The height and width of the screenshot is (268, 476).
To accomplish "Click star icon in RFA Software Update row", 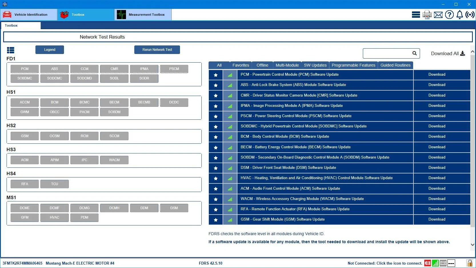I will (x=216, y=209).
